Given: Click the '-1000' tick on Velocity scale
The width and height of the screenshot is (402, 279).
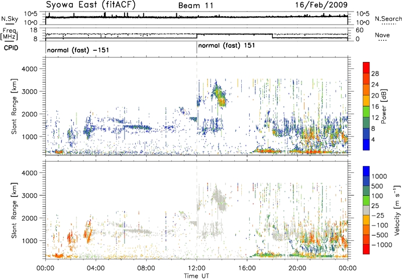Looking at the screenshot, I should point(382,245).
